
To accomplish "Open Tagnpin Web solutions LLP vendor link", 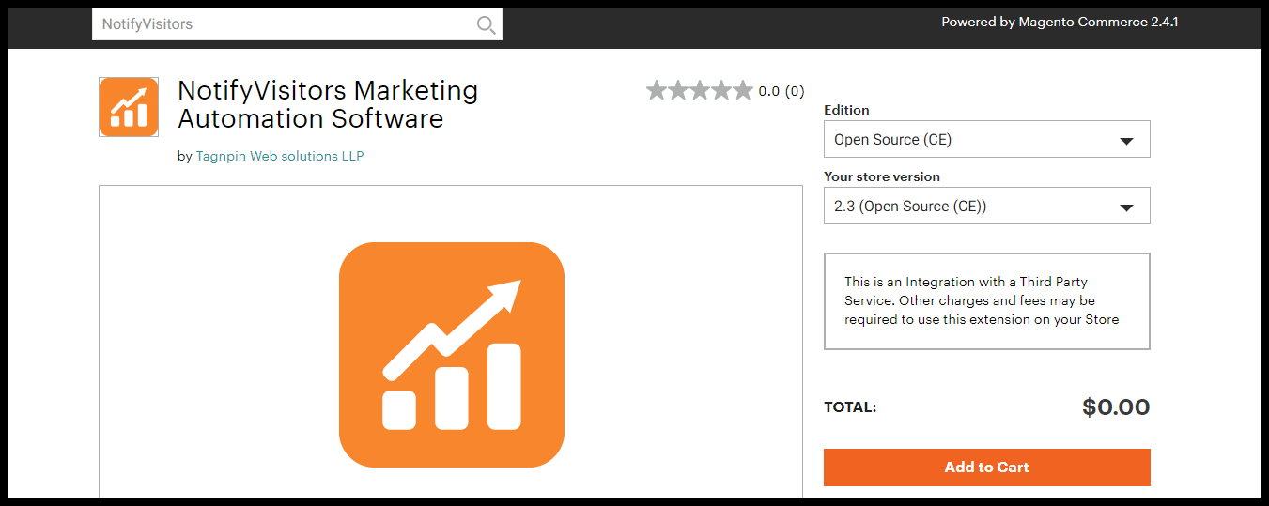I will 280,156.
